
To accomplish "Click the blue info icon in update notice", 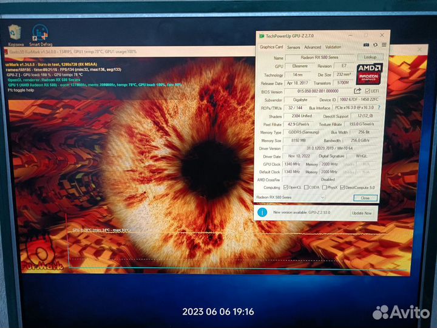I will pos(262,212).
